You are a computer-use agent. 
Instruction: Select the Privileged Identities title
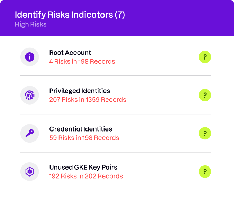[x=80, y=91]
